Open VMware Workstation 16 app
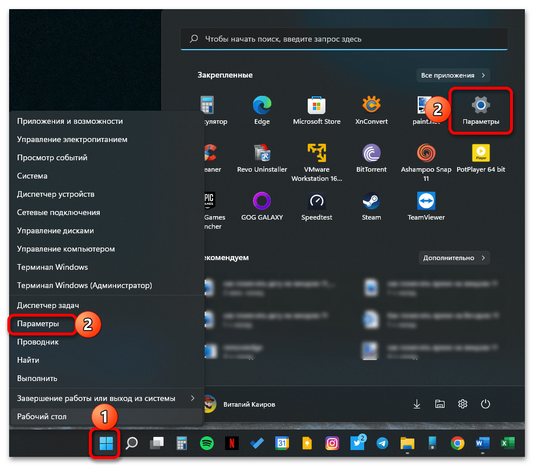Image resolution: width=534 pixels, height=466 pixels. tap(316, 162)
